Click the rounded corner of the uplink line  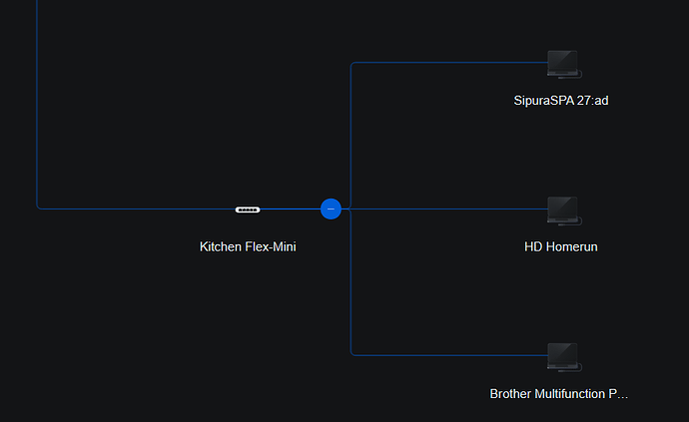(x=39, y=208)
